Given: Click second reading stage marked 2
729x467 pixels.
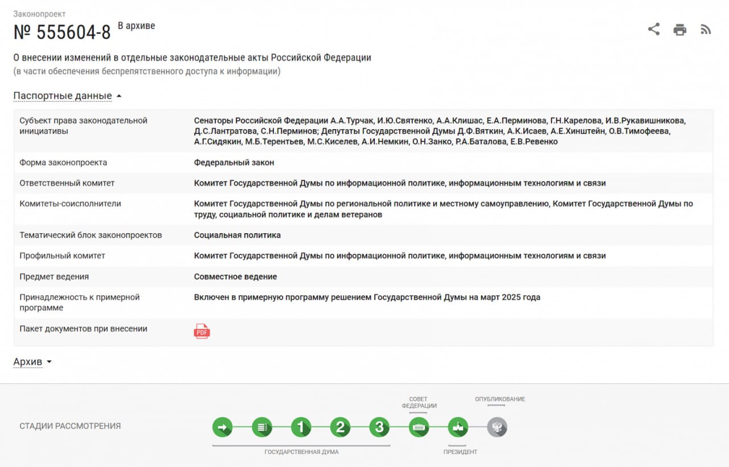Looking at the screenshot, I should pyautogui.click(x=340, y=427).
